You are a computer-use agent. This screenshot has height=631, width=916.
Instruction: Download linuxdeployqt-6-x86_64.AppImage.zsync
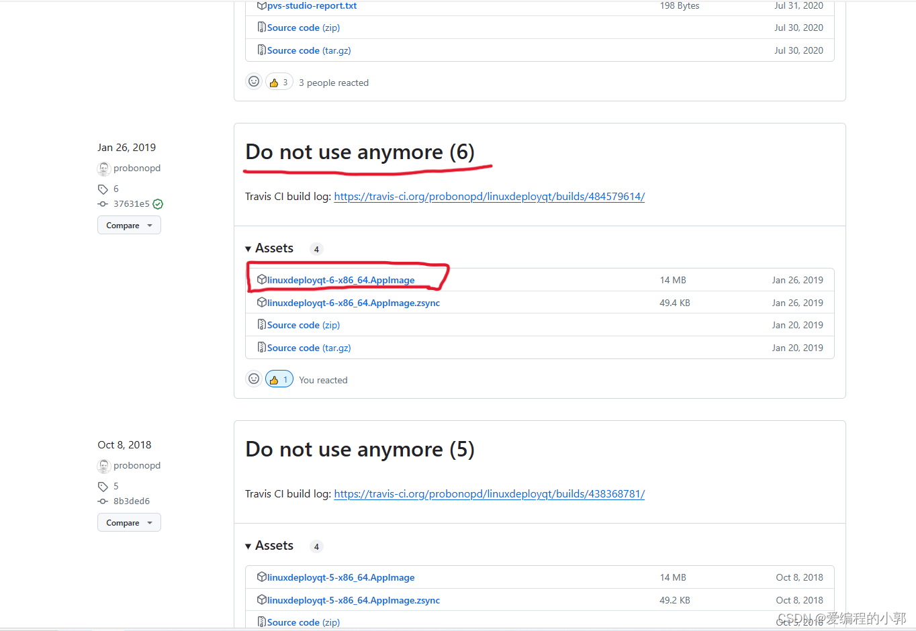pyautogui.click(x=353, y=303)
